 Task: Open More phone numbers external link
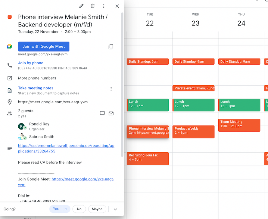point(37,78)
